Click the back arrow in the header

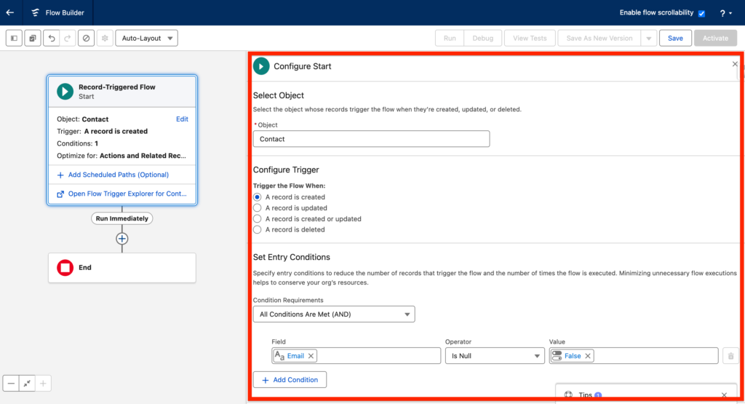[x=10, y=12]
